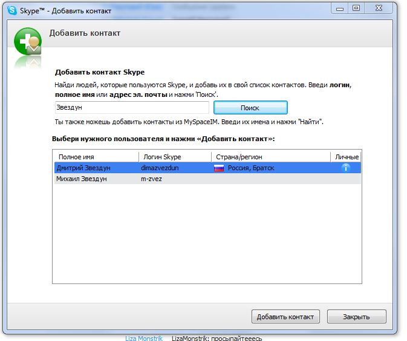Open the profile info icon for Дмитрий Звездун
Image resolution: width=407 pixels, height=341 pixels.
click(x=345, y=168)
